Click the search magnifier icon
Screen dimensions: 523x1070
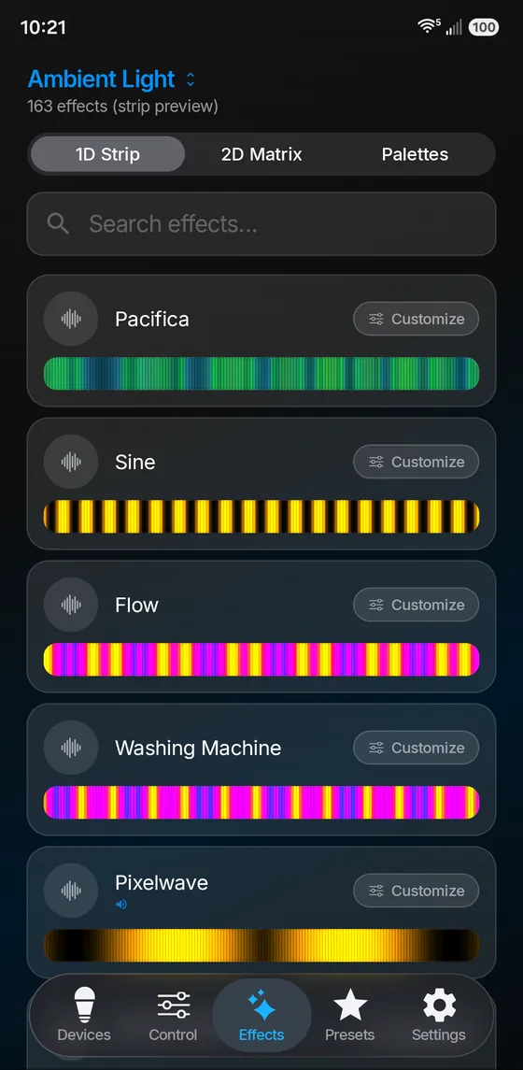[x=59, y=224]
